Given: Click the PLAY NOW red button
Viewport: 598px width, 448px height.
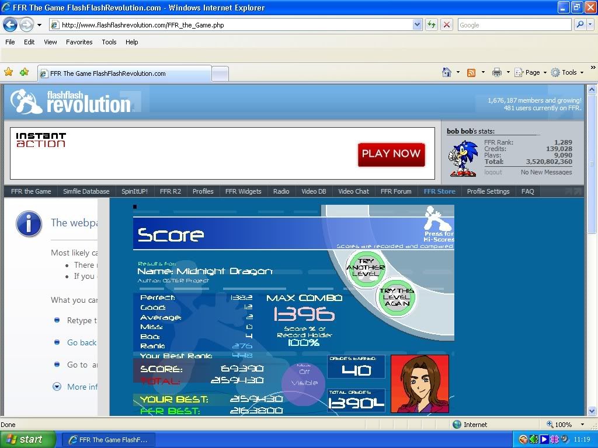Looking at the screenshot, I should click(391, 154).
